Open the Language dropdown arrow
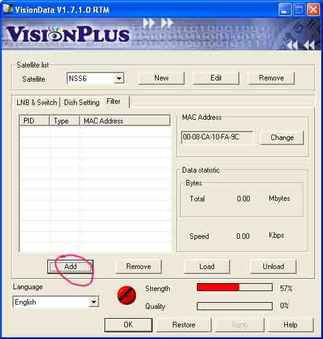 94,302
